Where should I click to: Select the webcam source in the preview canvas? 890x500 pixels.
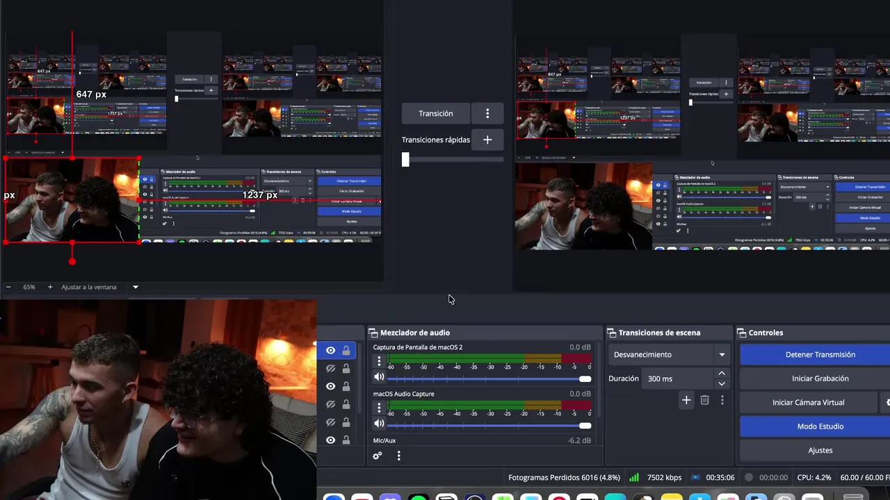[72, 200]
